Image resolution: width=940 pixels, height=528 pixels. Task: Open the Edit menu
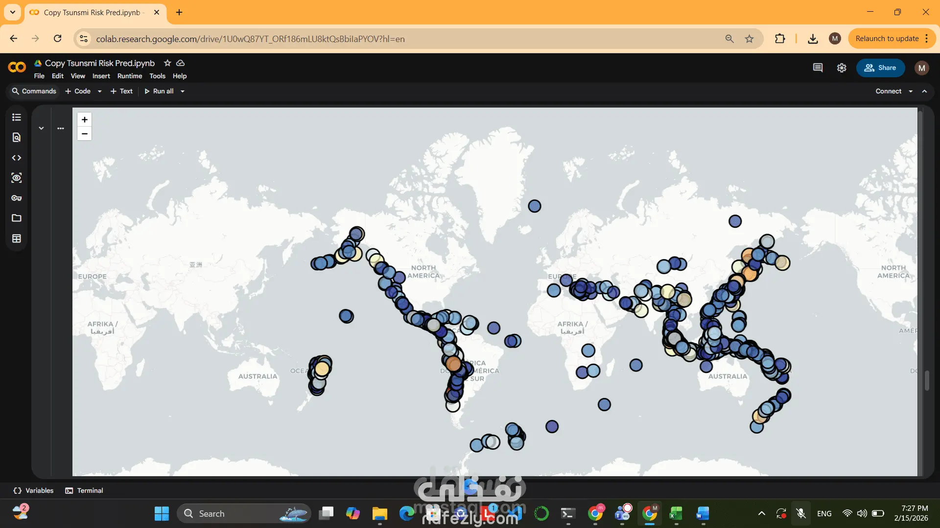click(x=58, y=76)
